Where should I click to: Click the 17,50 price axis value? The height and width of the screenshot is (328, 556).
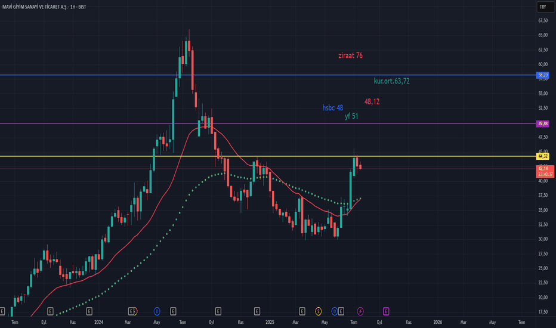tap(543, 312)
